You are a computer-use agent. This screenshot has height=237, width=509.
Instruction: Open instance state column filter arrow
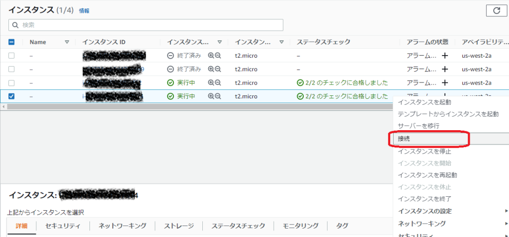click(219, 42)
